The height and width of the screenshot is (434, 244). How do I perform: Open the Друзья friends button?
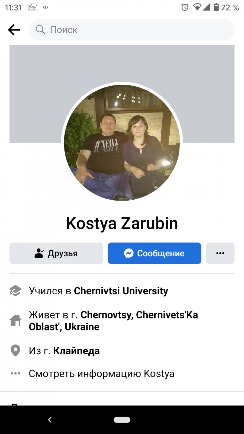(x=56, y=253)
